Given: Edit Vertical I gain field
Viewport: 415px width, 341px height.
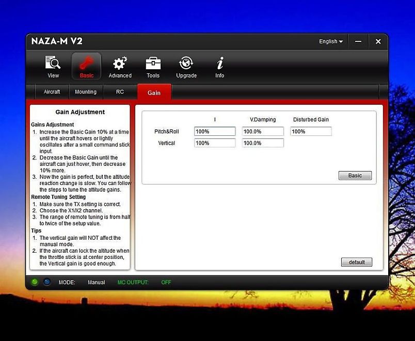Looking at the screenshot, I should click(x=215, y=143).
